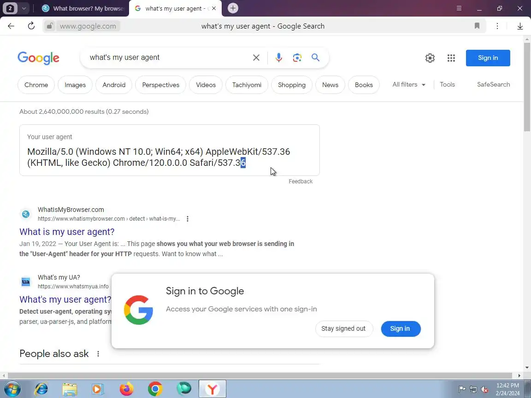Image resolution: width=531 pixels, height=398 pixels.
Task: Open the Yandex Browser taskbar button
Action: point(212,389)
